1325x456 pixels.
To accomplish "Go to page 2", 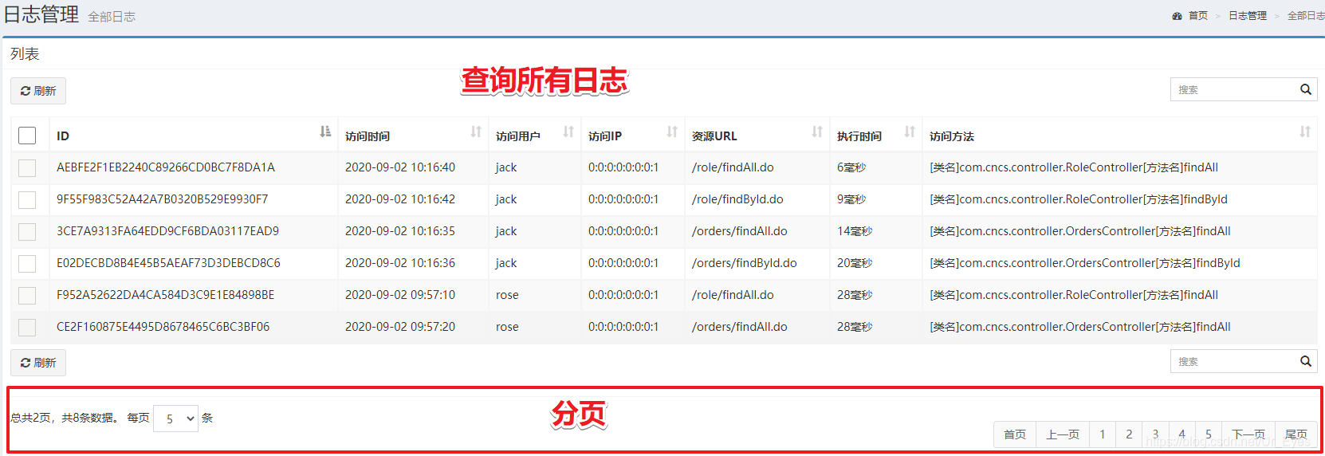I will (x=1129, y=434).
